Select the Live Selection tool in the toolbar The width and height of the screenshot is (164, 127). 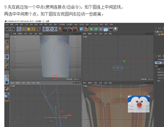pos(19,29)
